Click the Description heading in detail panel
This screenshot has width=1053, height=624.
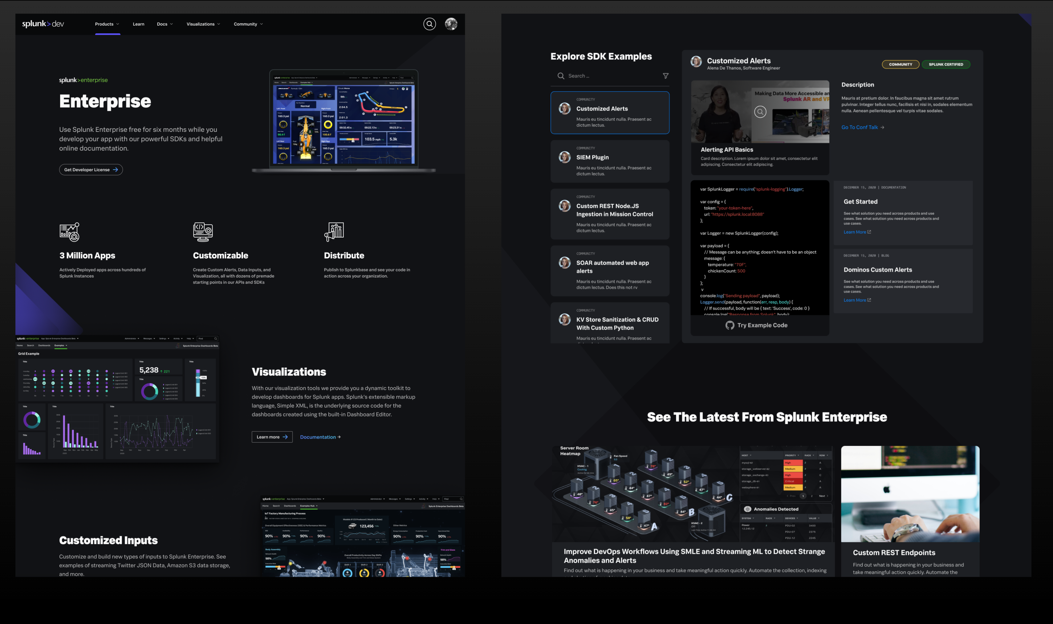click(857, 84)
